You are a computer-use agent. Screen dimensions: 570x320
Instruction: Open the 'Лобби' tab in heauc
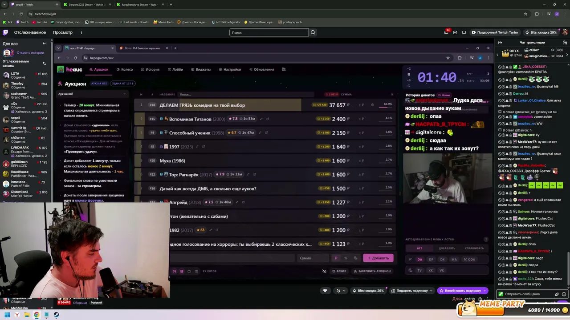pyautogui.click(x=175, y=69)
